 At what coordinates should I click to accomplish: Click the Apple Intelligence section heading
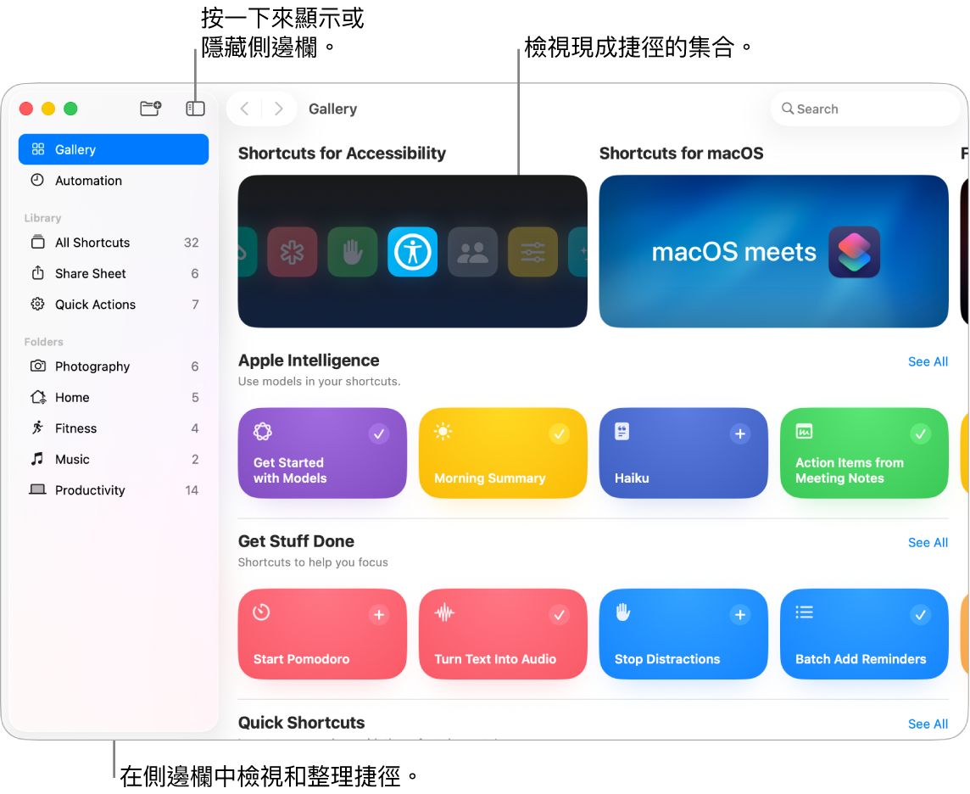point(309,361)
